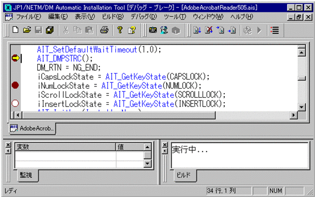This screenshot has width=317, height=199.
Task: Open a file using folder icon
Action: coord(27,30)
